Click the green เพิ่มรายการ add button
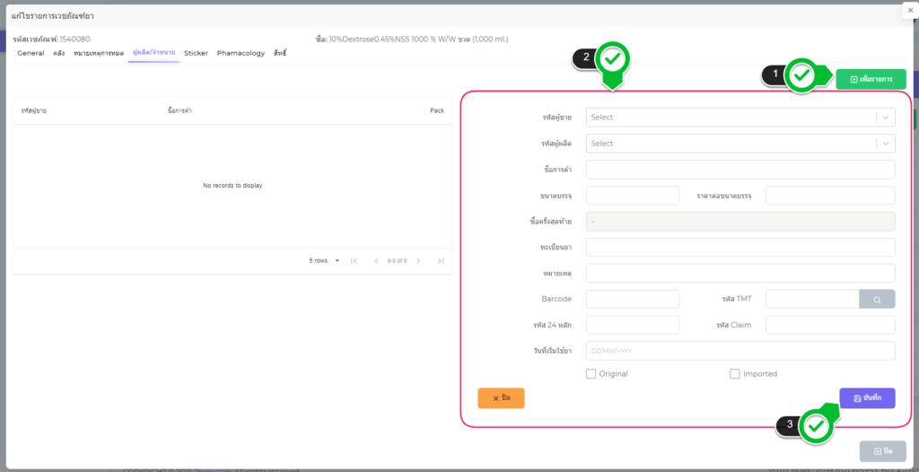Screen dimensions: 919x472 [871, 79]
